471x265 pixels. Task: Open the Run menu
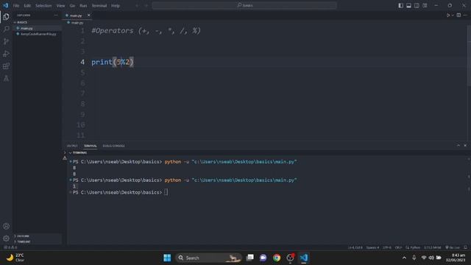click(83, 5)
